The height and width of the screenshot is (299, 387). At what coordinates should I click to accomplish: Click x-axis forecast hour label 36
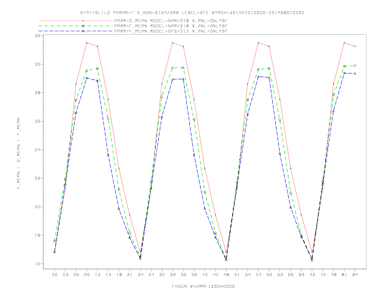183,275
